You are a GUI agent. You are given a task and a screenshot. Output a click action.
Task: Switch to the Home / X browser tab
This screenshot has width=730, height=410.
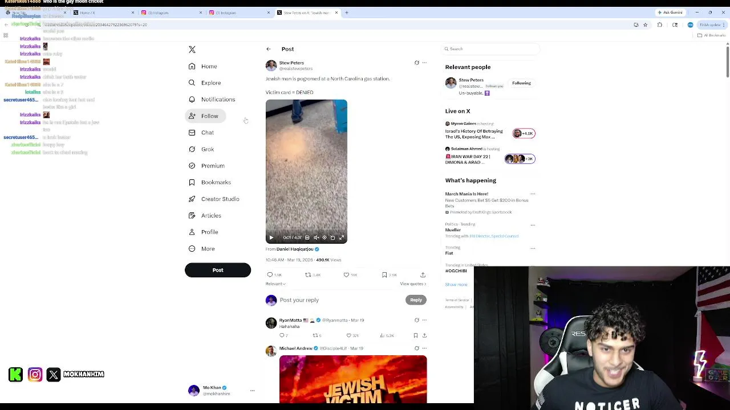point(103,13)
